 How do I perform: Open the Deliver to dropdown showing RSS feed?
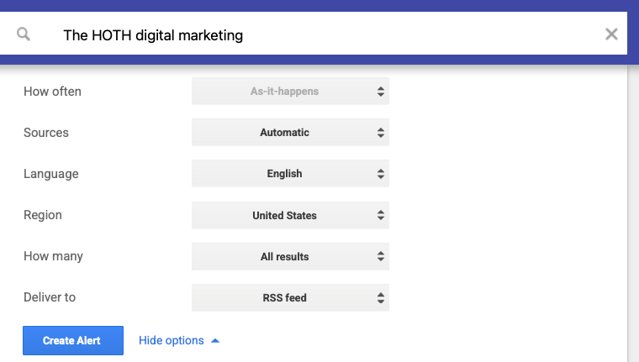290,298
